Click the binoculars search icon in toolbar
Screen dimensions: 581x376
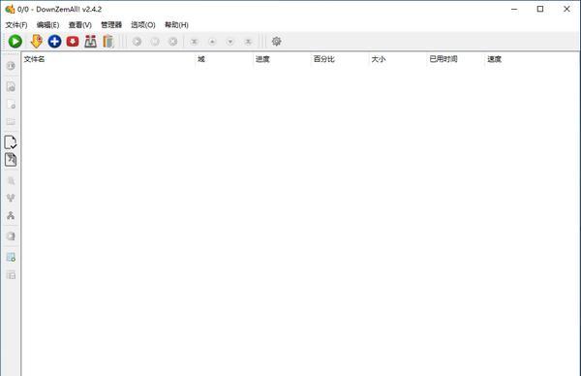coord(90,41)
